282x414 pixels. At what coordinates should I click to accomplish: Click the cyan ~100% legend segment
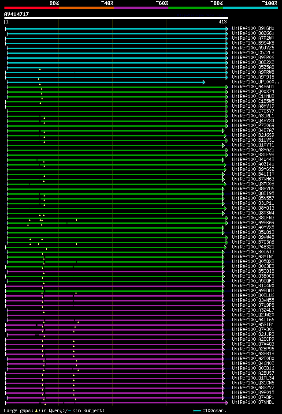click(250, 8)
